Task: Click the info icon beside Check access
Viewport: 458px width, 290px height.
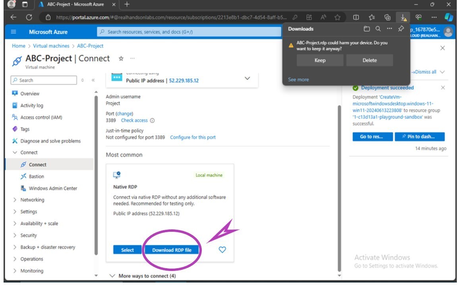Action: [x=152, y=121]
